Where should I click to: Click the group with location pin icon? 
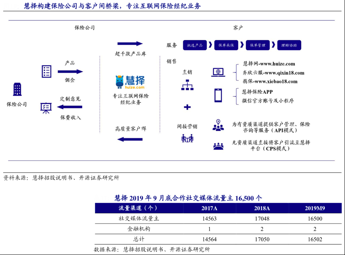tap(218, 125)
